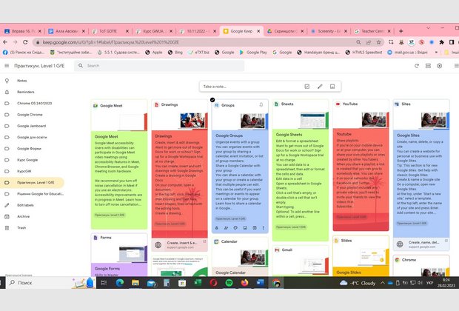Select the Groups note checkmark
This screenshot has height=311, width=459.
click(x=212, y=99)
